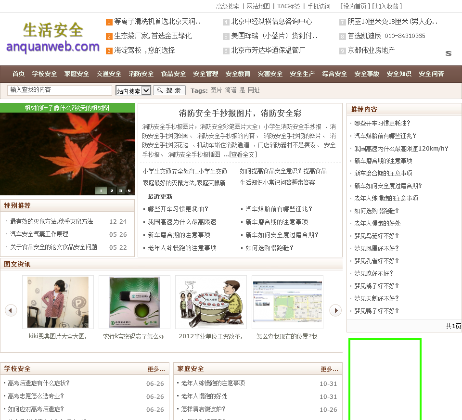The height and width of the screenshot is (420, 462).
Task: Open 食品安全 navigation item
Action: pos(174,74)
